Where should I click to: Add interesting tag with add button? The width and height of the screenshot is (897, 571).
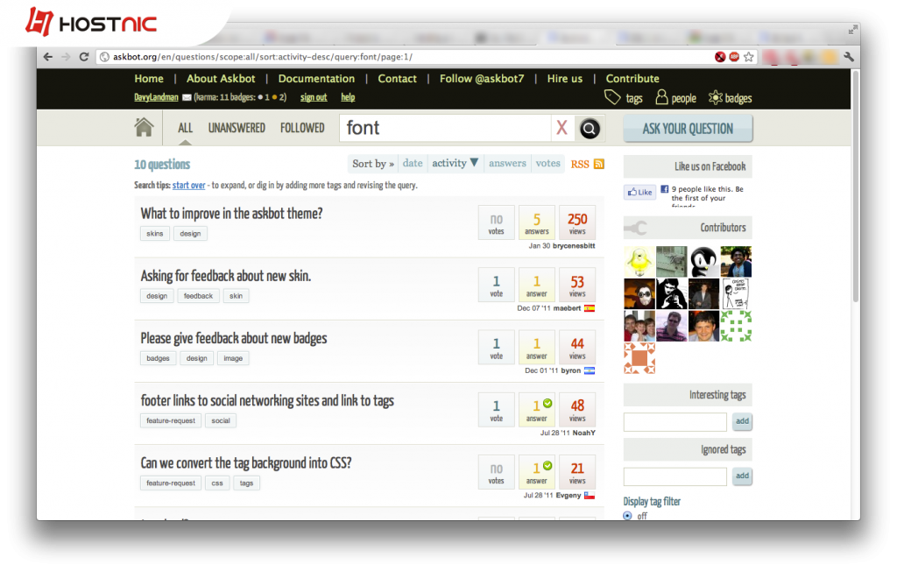click(742, 421)
